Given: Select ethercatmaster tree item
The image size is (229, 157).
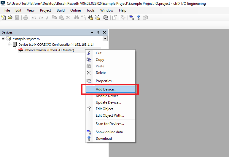Looking at the screenshot, I should tap(49, 50).
